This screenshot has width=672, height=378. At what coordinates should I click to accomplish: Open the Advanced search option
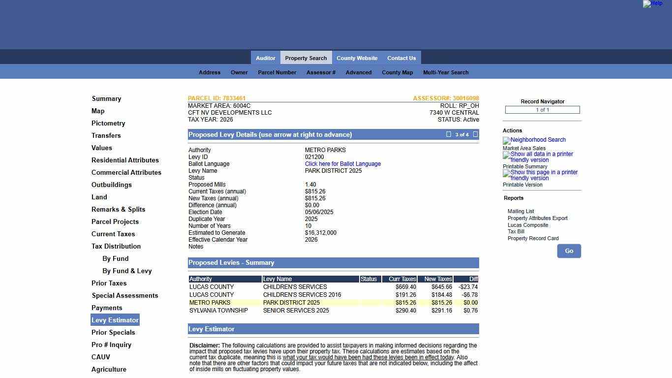[x=358, y=72]
